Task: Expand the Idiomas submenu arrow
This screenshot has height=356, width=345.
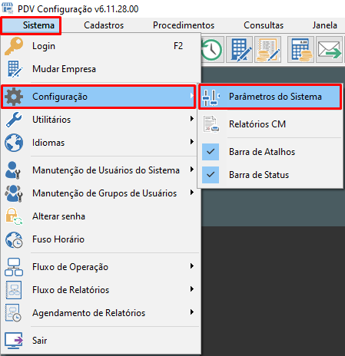Action: [x=191, y=142]
